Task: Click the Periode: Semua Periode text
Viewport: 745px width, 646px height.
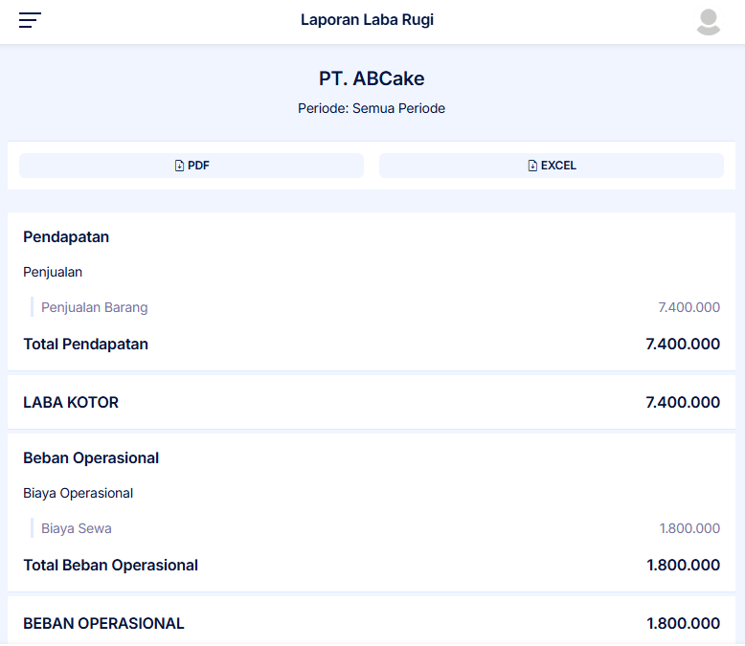Action: (372, 108)
